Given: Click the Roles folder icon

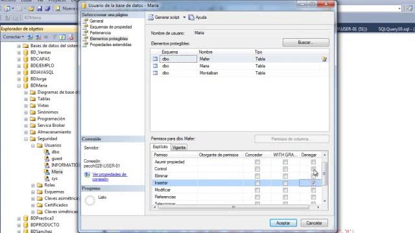Looking at the screenshot, I should pos(40,185).
